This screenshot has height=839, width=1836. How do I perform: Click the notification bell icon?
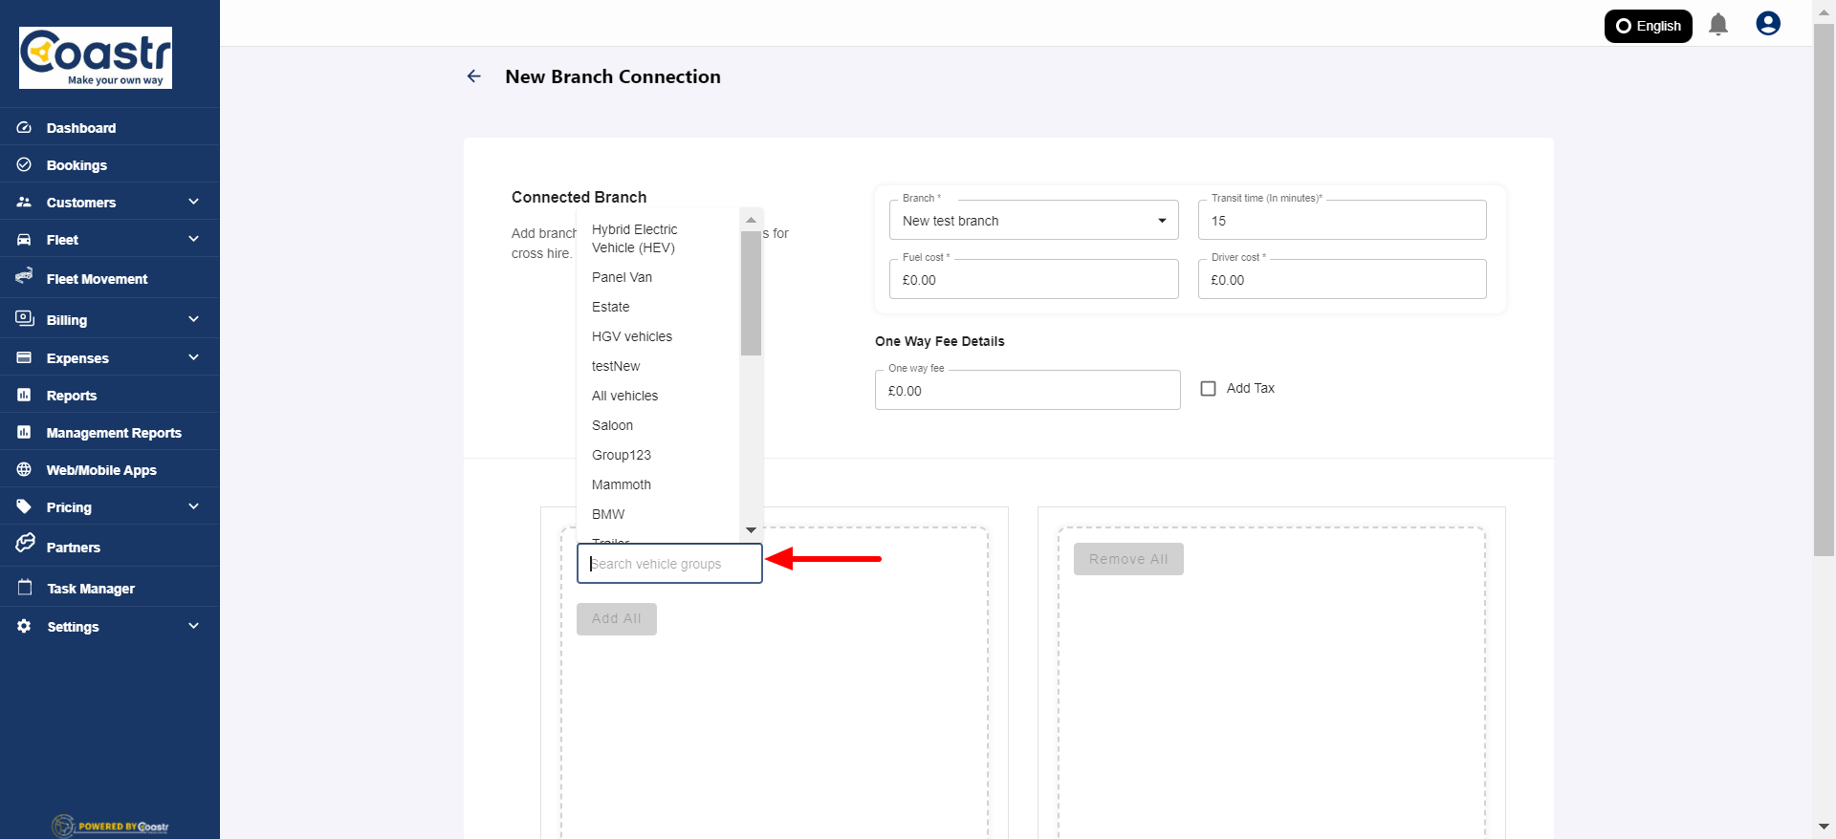pos(1718,25)
